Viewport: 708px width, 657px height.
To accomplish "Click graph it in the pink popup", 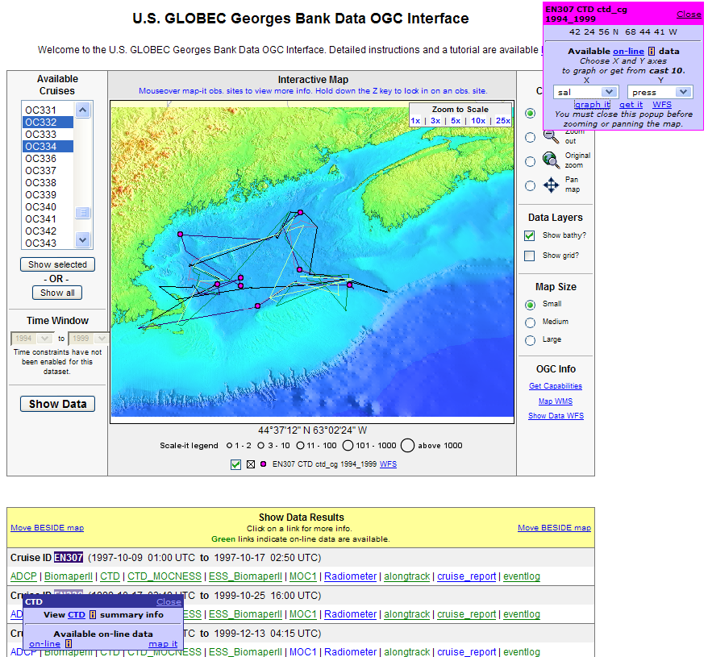I will pos(592,104).
